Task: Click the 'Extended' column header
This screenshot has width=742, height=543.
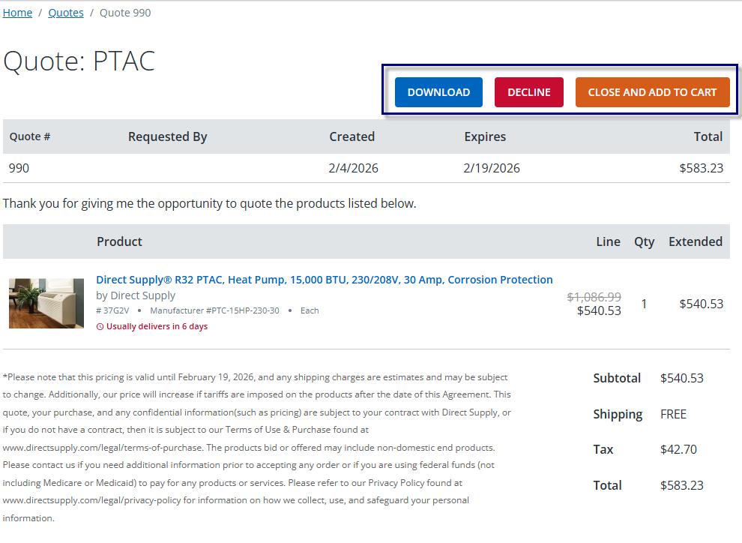Action: [x=696, y=242]
